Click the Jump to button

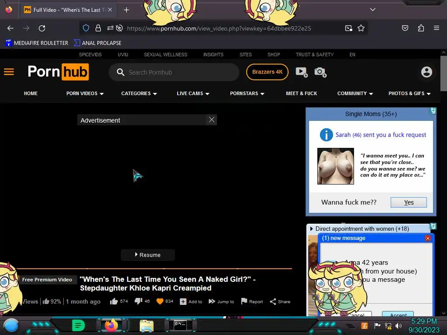coord(221,301)
